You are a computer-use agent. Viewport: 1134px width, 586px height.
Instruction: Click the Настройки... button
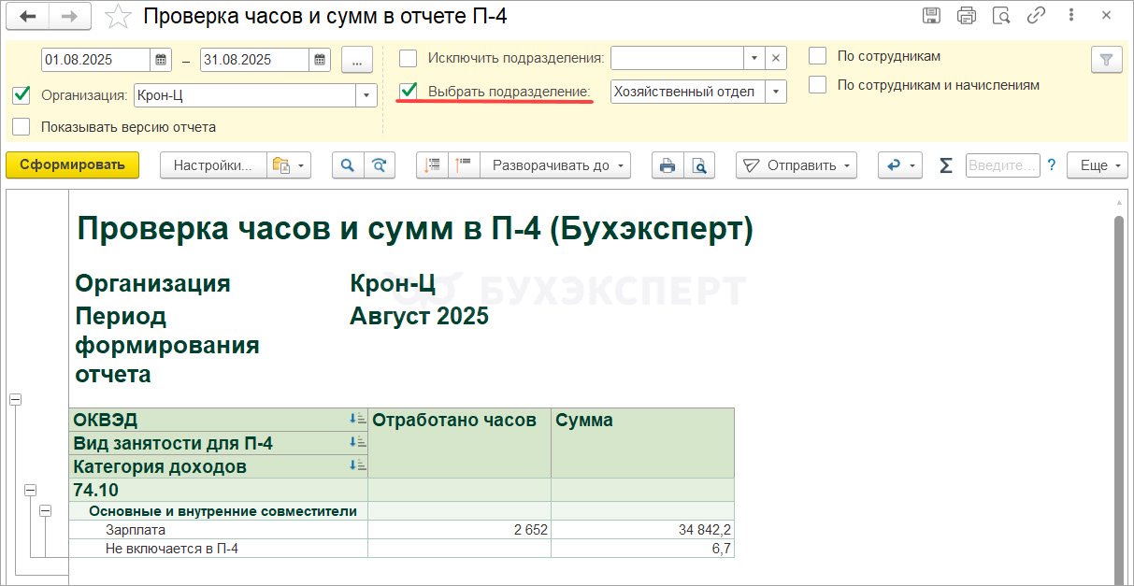tap(213, 165)
